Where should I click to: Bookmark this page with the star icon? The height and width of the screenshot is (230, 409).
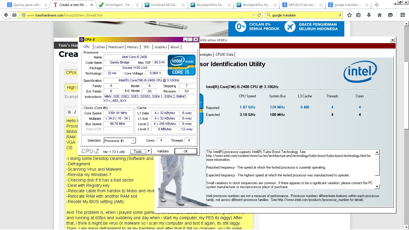[349, 15]
